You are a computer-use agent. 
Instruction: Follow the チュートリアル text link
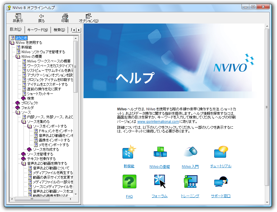click(221, 166)
